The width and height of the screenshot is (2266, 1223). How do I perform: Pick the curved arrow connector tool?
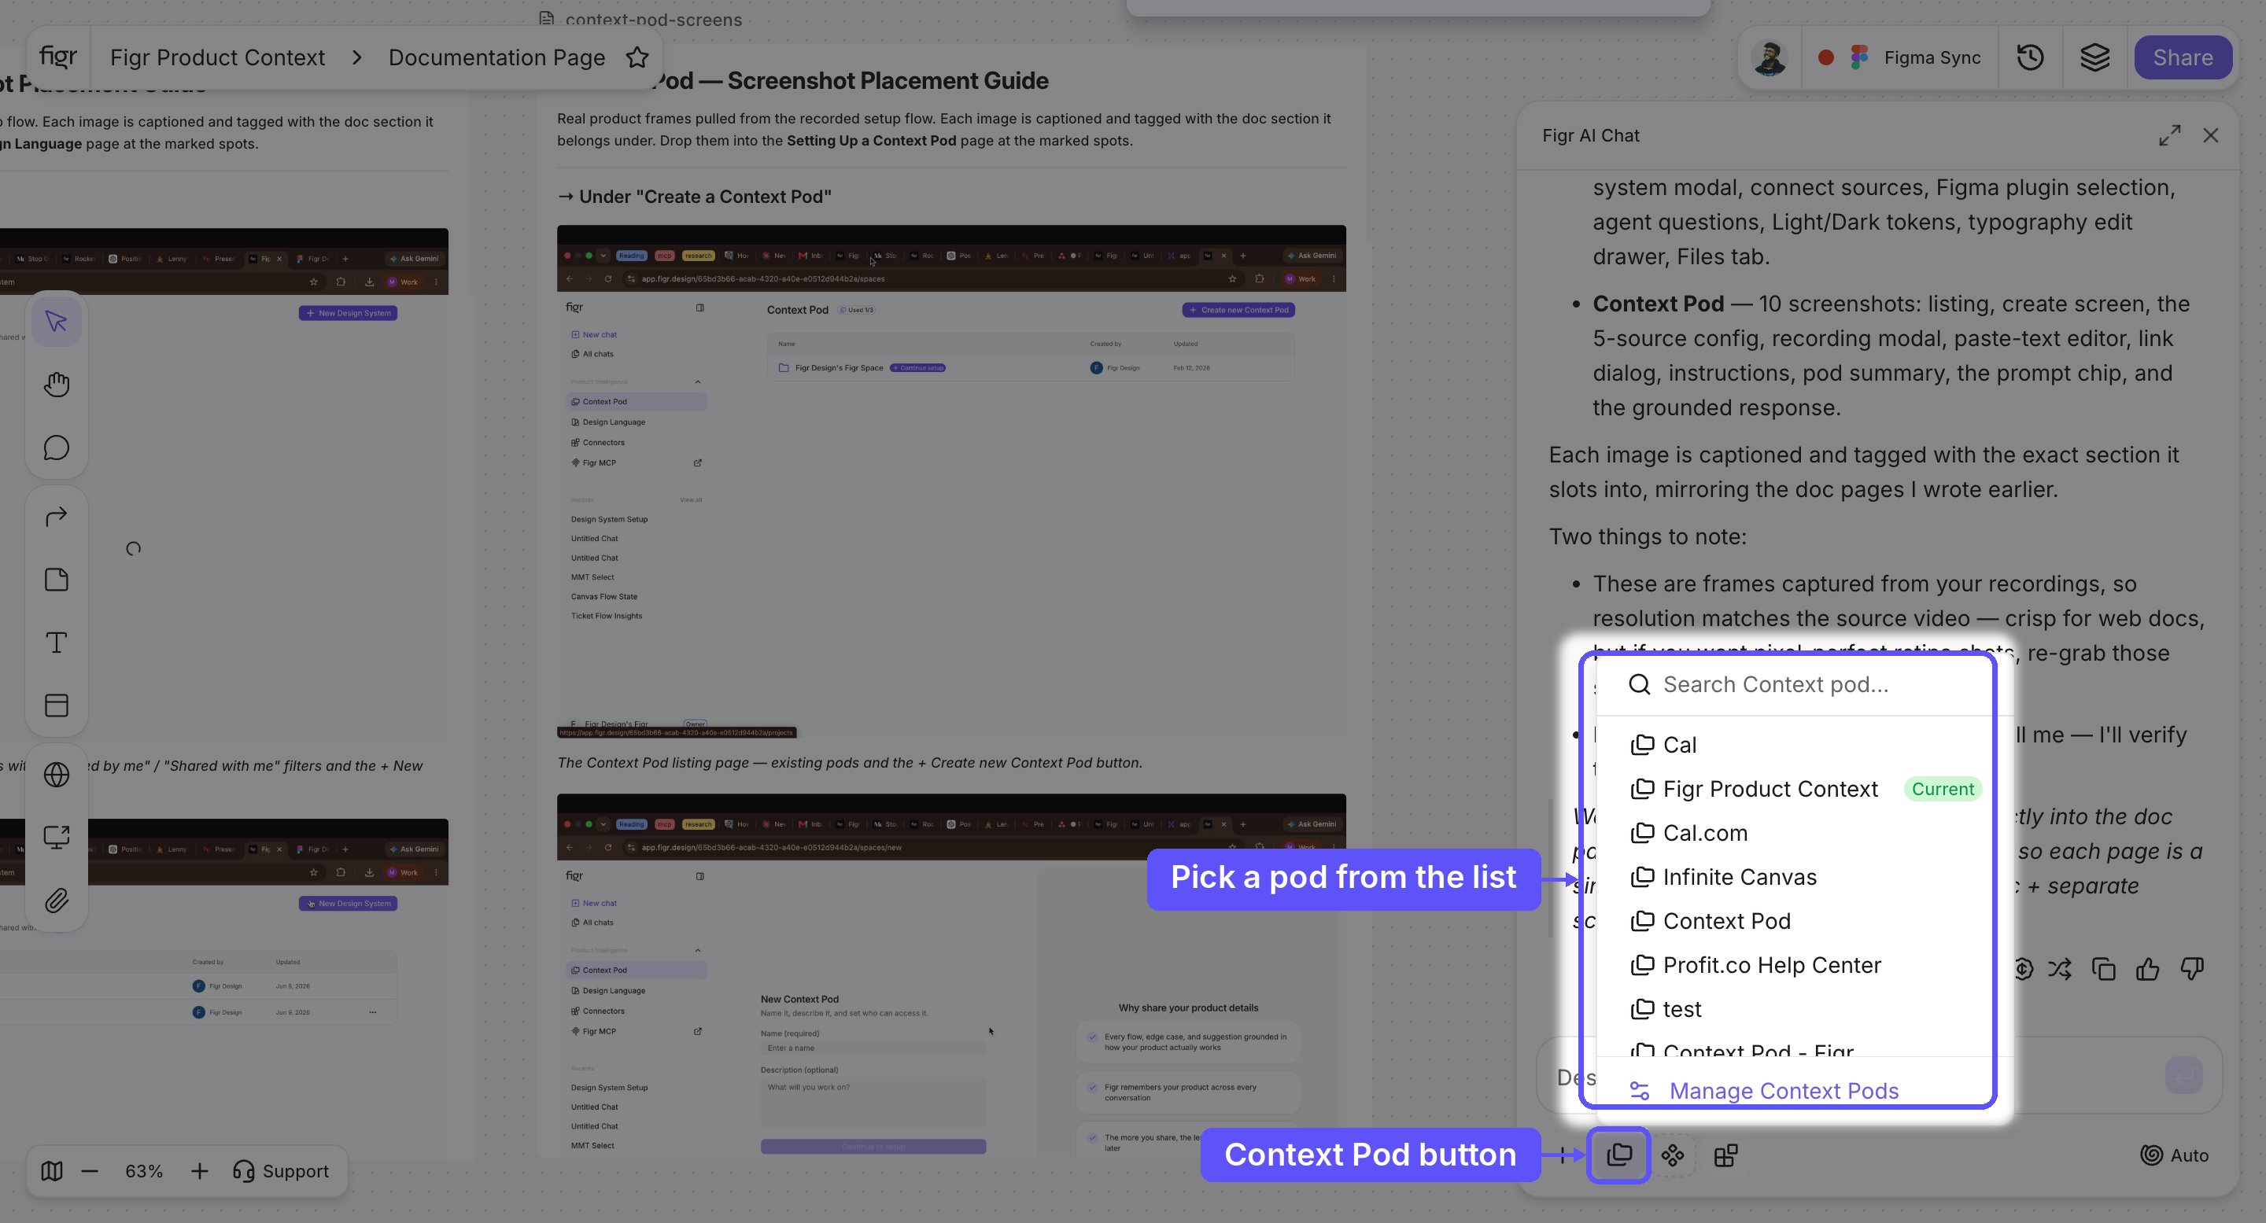57,516
